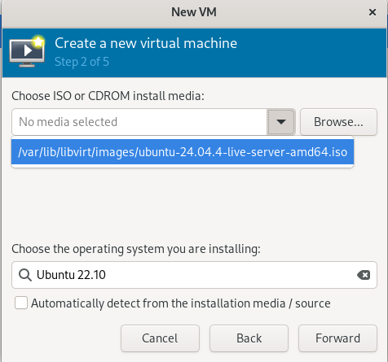388x362 pixels.
Task: Click the "Choose the operating system" label
Action: coord(136,249)
